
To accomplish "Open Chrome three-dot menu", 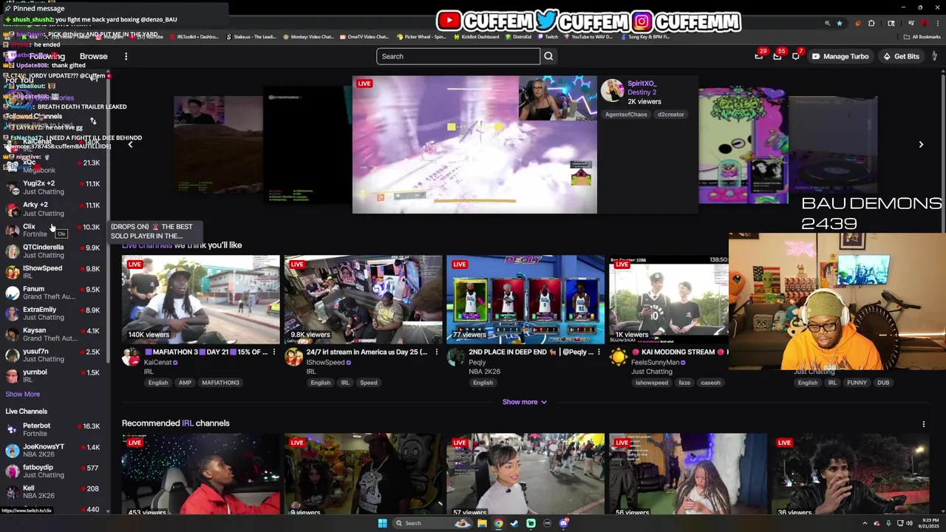I will 939,24.
